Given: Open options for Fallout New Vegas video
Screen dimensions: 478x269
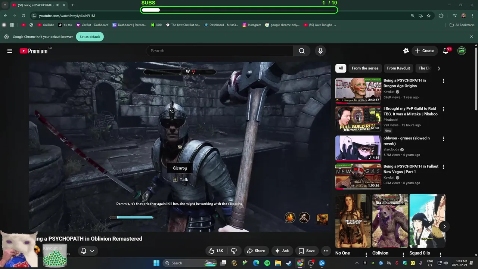Looking at the screenshot, I should [443, 167].
